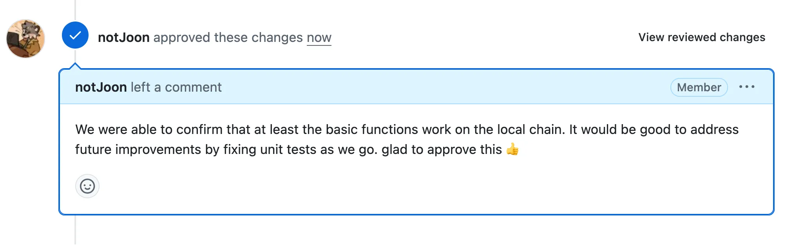Click empty space beside the reaction button
This screenshot has height=246, width=804.
[x=431, y=186]
